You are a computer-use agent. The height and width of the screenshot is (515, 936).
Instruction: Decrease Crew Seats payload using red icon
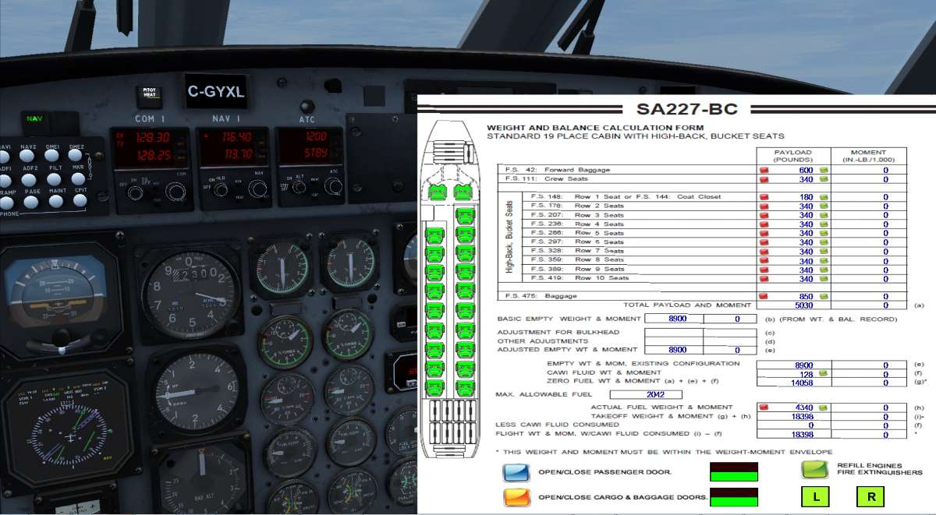[x=764, y=179]
